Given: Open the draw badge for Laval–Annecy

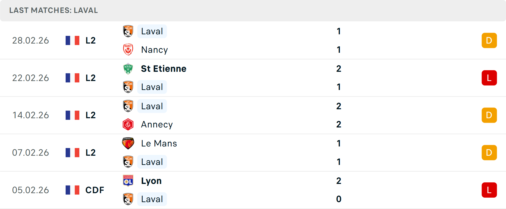Looking at the screenshot, I should [x=489, y=115].
